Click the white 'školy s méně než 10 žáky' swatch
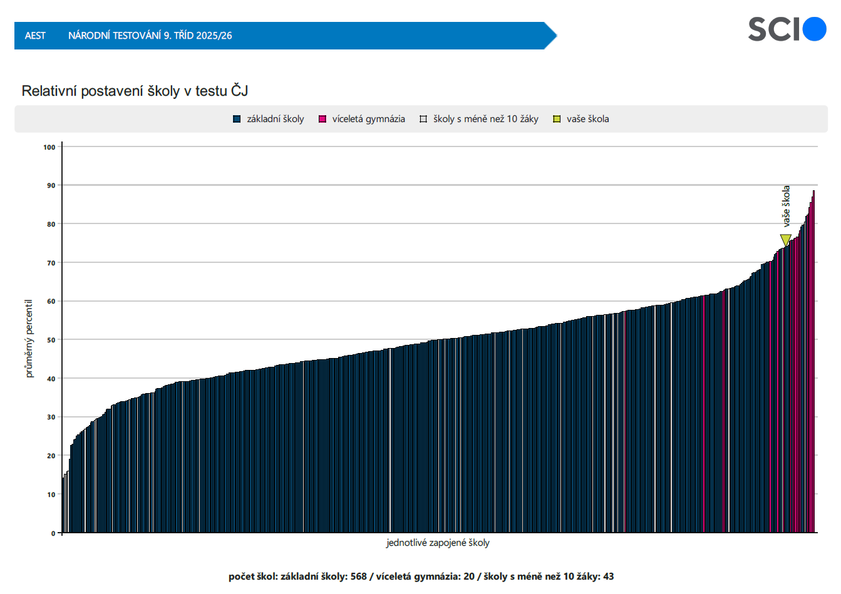Image resolution: width=841 pixels, height=594 pixels. coord(423,119)
